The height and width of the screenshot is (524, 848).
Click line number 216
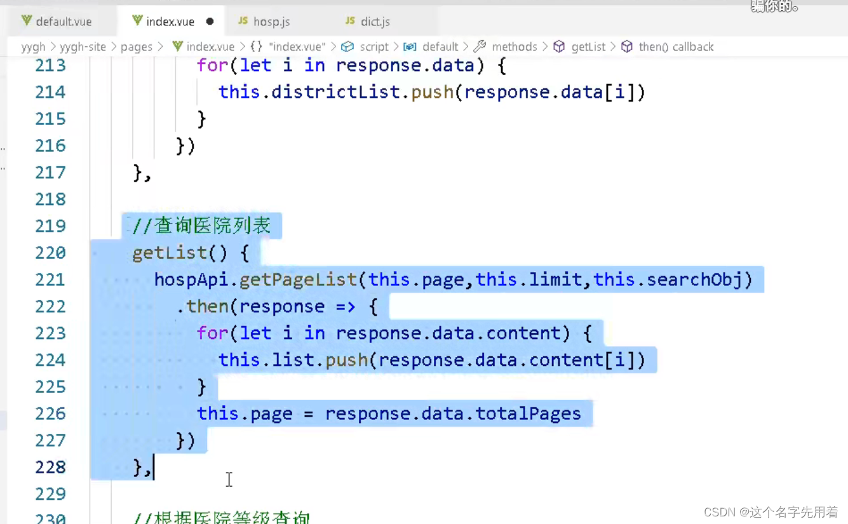50,145
